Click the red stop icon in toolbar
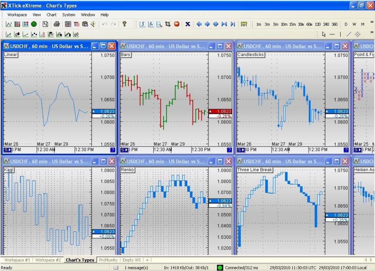375x271 pixels. [176, 24]
